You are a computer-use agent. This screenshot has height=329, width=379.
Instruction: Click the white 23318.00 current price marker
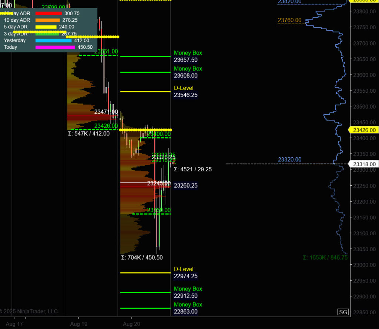[364, 164]
